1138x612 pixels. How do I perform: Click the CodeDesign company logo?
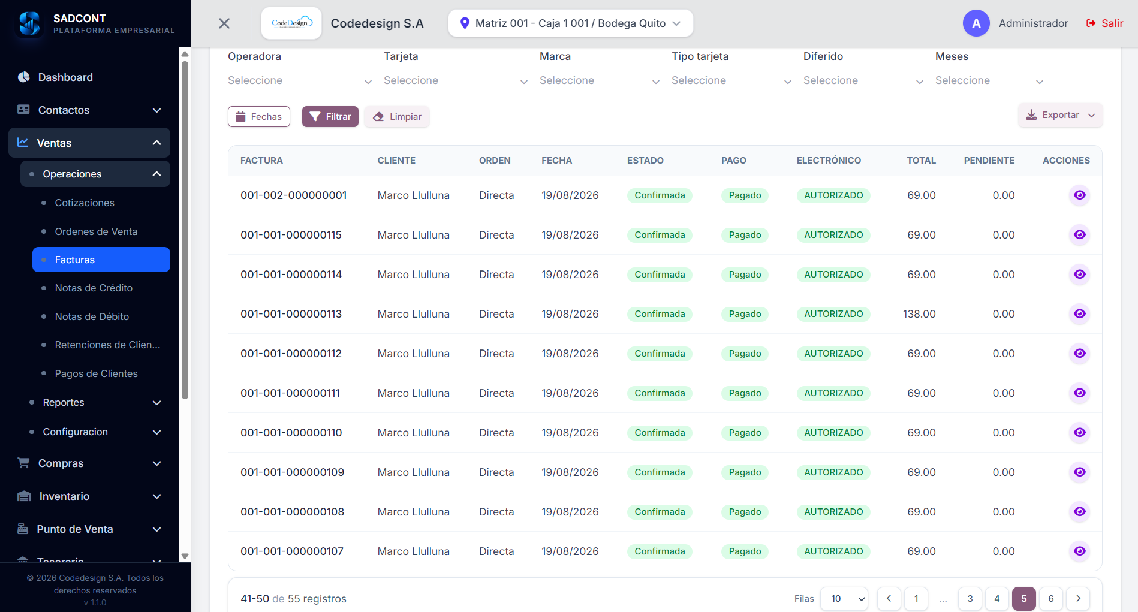[291, 23]
